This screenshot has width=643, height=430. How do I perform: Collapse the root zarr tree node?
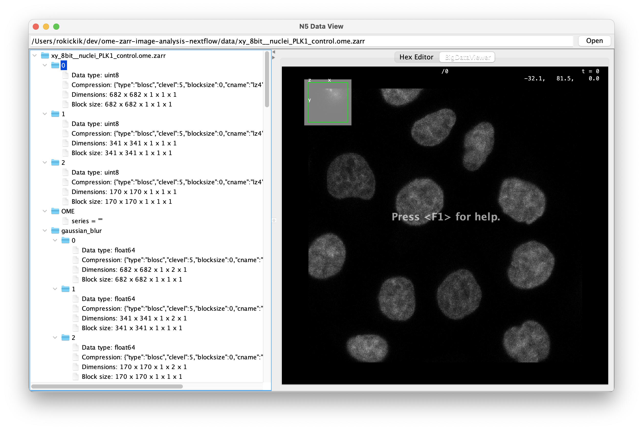[35, 56]
